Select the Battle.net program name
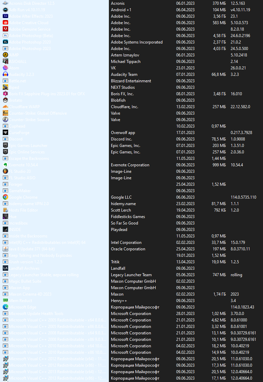The height and width of the screenshot is (382, 263). click(18, 81)
